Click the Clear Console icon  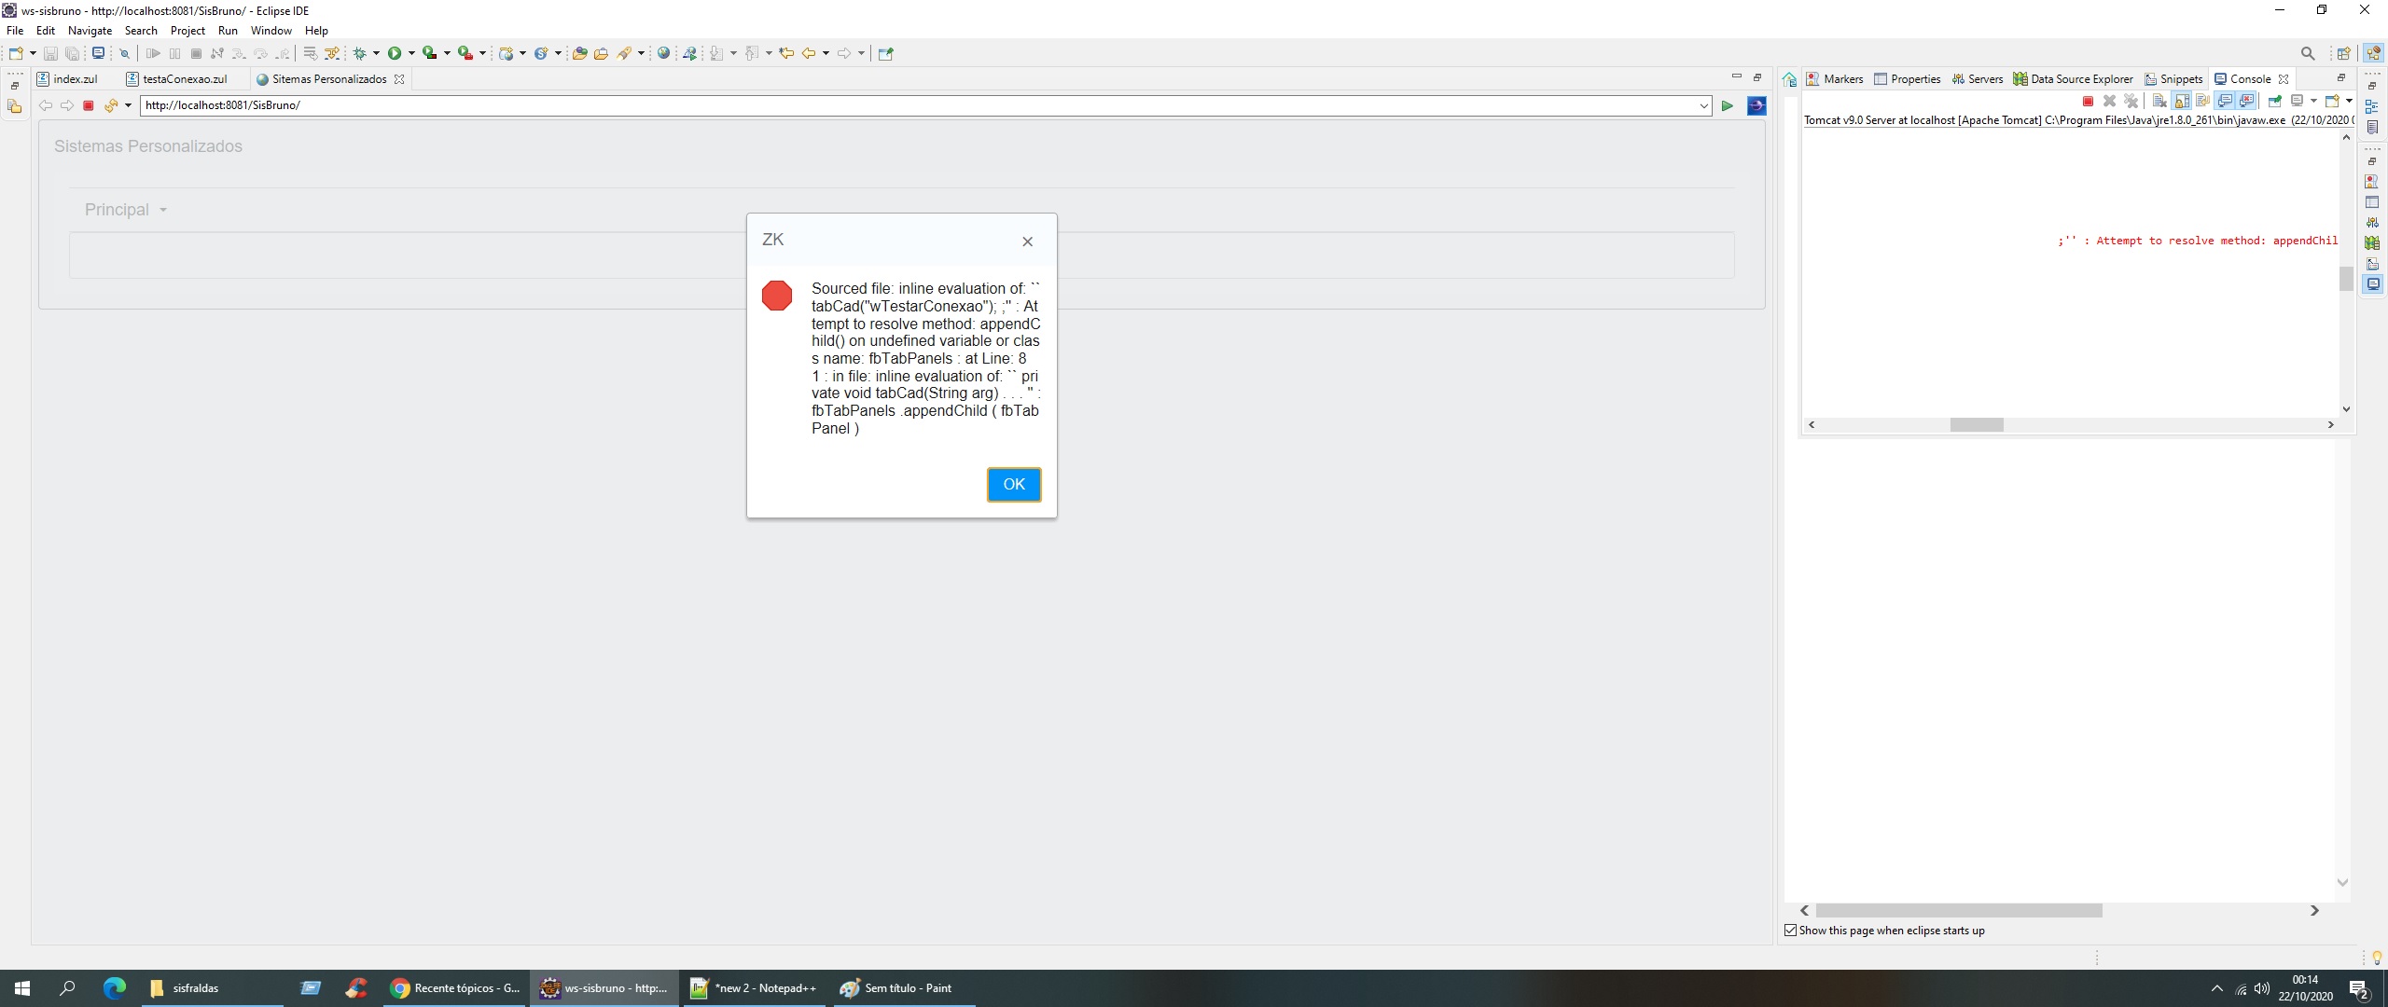click(2159, 101)
